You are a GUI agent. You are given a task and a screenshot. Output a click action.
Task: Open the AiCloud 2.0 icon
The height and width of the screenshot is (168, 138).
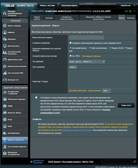[x=5, y=80]
